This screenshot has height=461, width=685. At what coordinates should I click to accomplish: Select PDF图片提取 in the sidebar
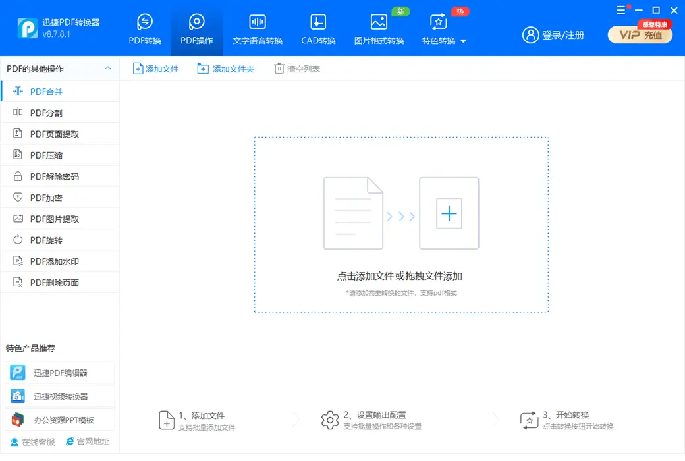[x=60, y=219]
